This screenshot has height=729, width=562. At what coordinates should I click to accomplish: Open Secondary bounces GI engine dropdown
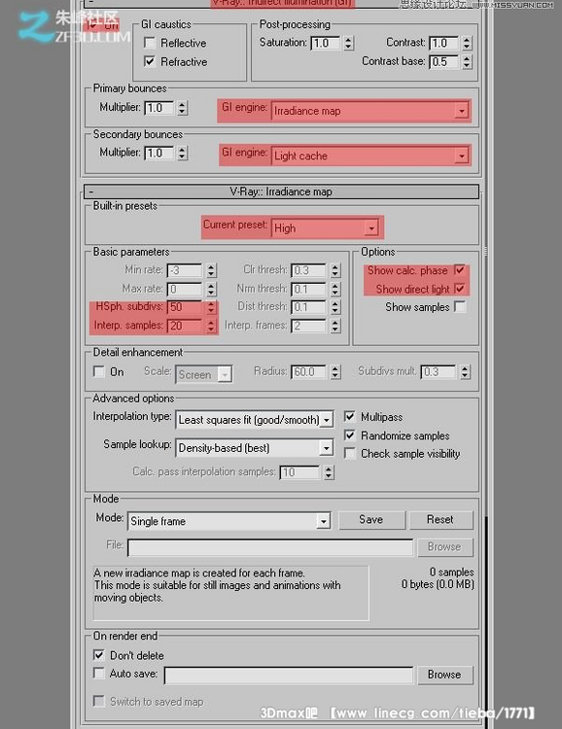pyautogui.click(x=369, y=156)
